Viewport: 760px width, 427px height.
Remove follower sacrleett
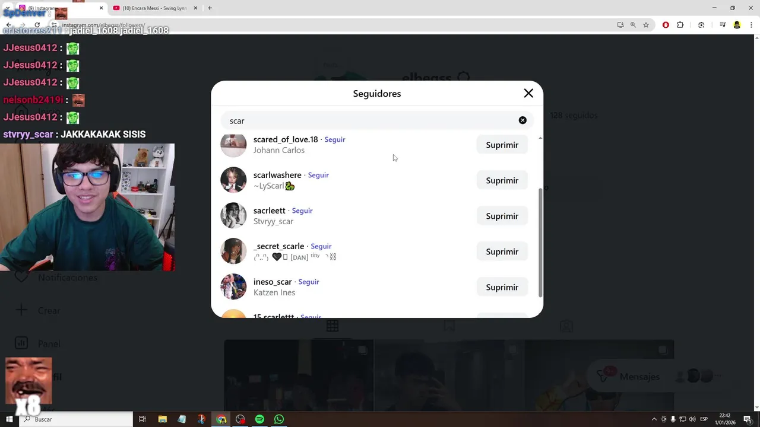(x=502, y=216)
